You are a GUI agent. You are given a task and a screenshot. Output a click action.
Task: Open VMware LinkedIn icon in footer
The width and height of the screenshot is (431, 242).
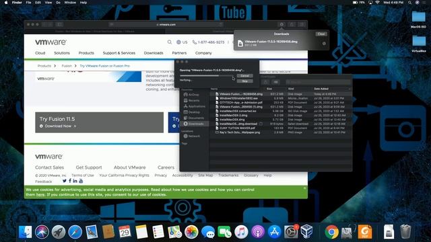pyautogui.click(x=75, y=181)
